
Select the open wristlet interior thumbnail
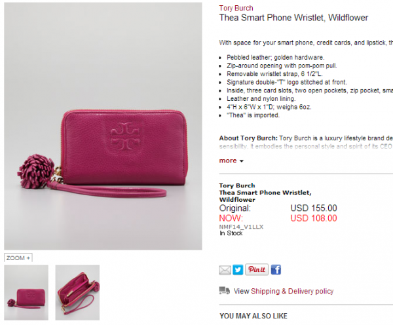[x=77, y=292]
